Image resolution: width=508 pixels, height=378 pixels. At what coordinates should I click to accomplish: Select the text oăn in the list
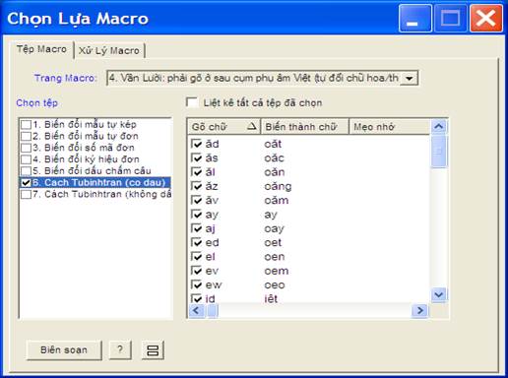pyautogui.click(x=275, y=172)
